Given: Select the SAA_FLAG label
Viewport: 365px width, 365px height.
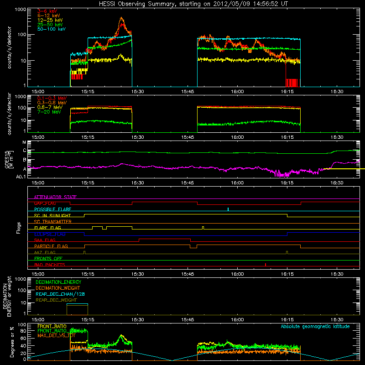Looking at the screenshot, I should [45, 240].
